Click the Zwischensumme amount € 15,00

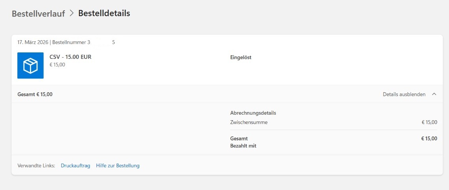tap(430, 122)
